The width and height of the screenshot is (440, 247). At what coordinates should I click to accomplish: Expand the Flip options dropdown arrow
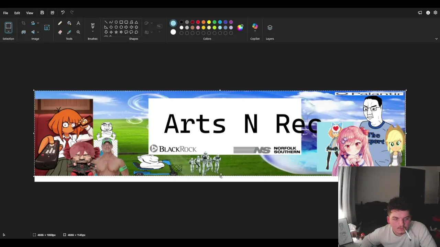[x=38, y=32]
